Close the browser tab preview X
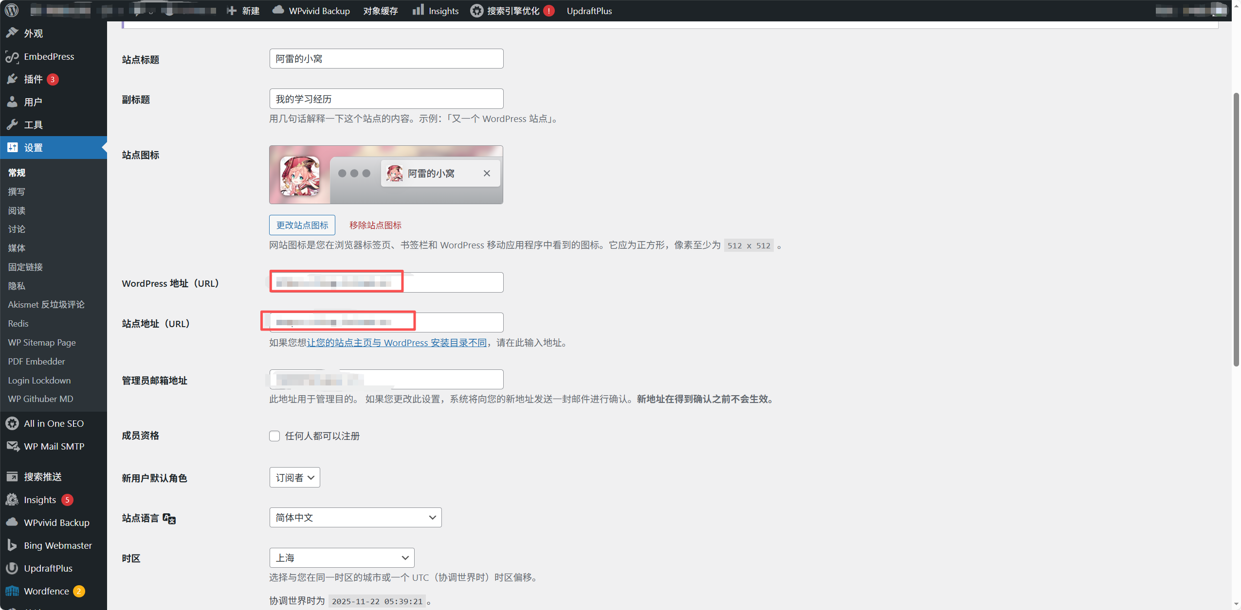 (487, 174)
